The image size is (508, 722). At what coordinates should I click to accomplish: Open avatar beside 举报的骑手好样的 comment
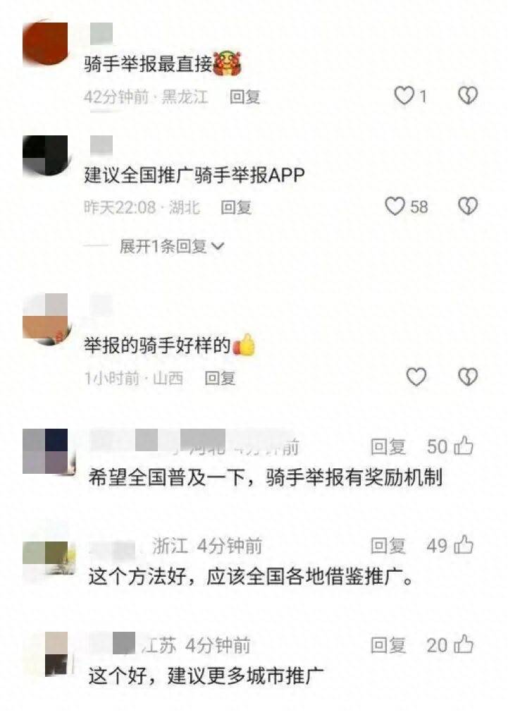pos(46,319)
